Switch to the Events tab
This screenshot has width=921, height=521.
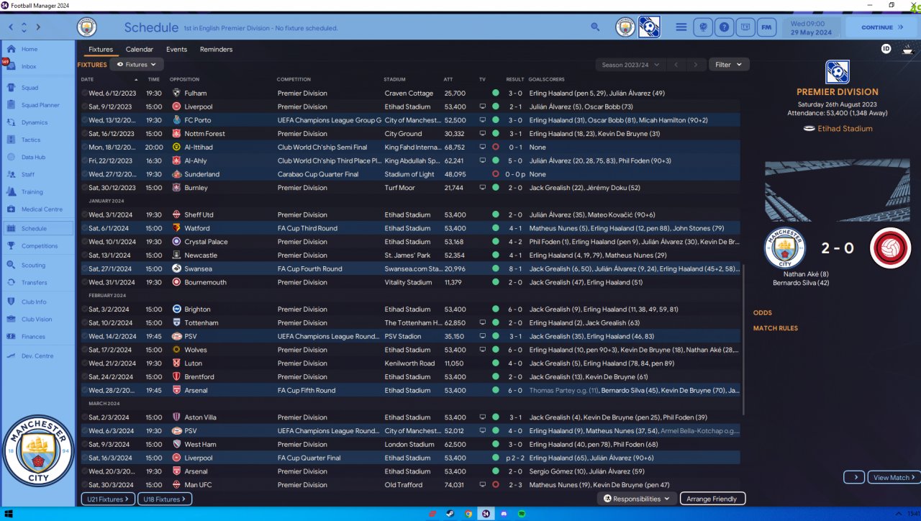[x=176, y=50]
